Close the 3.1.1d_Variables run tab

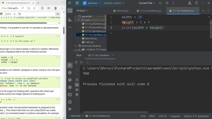[113, 55]
